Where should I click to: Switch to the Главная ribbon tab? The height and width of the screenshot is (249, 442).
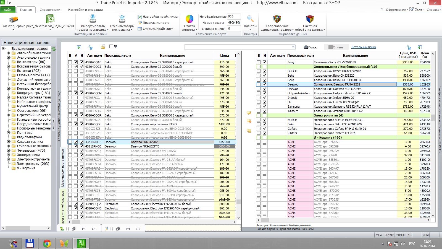point(26,10)
